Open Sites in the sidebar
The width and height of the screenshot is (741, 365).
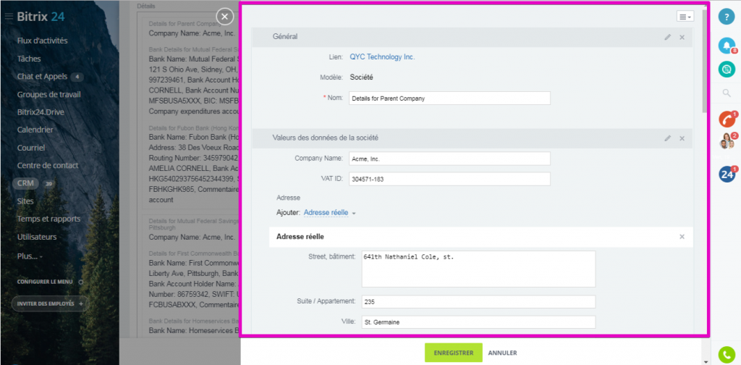[x=25, y=201]
